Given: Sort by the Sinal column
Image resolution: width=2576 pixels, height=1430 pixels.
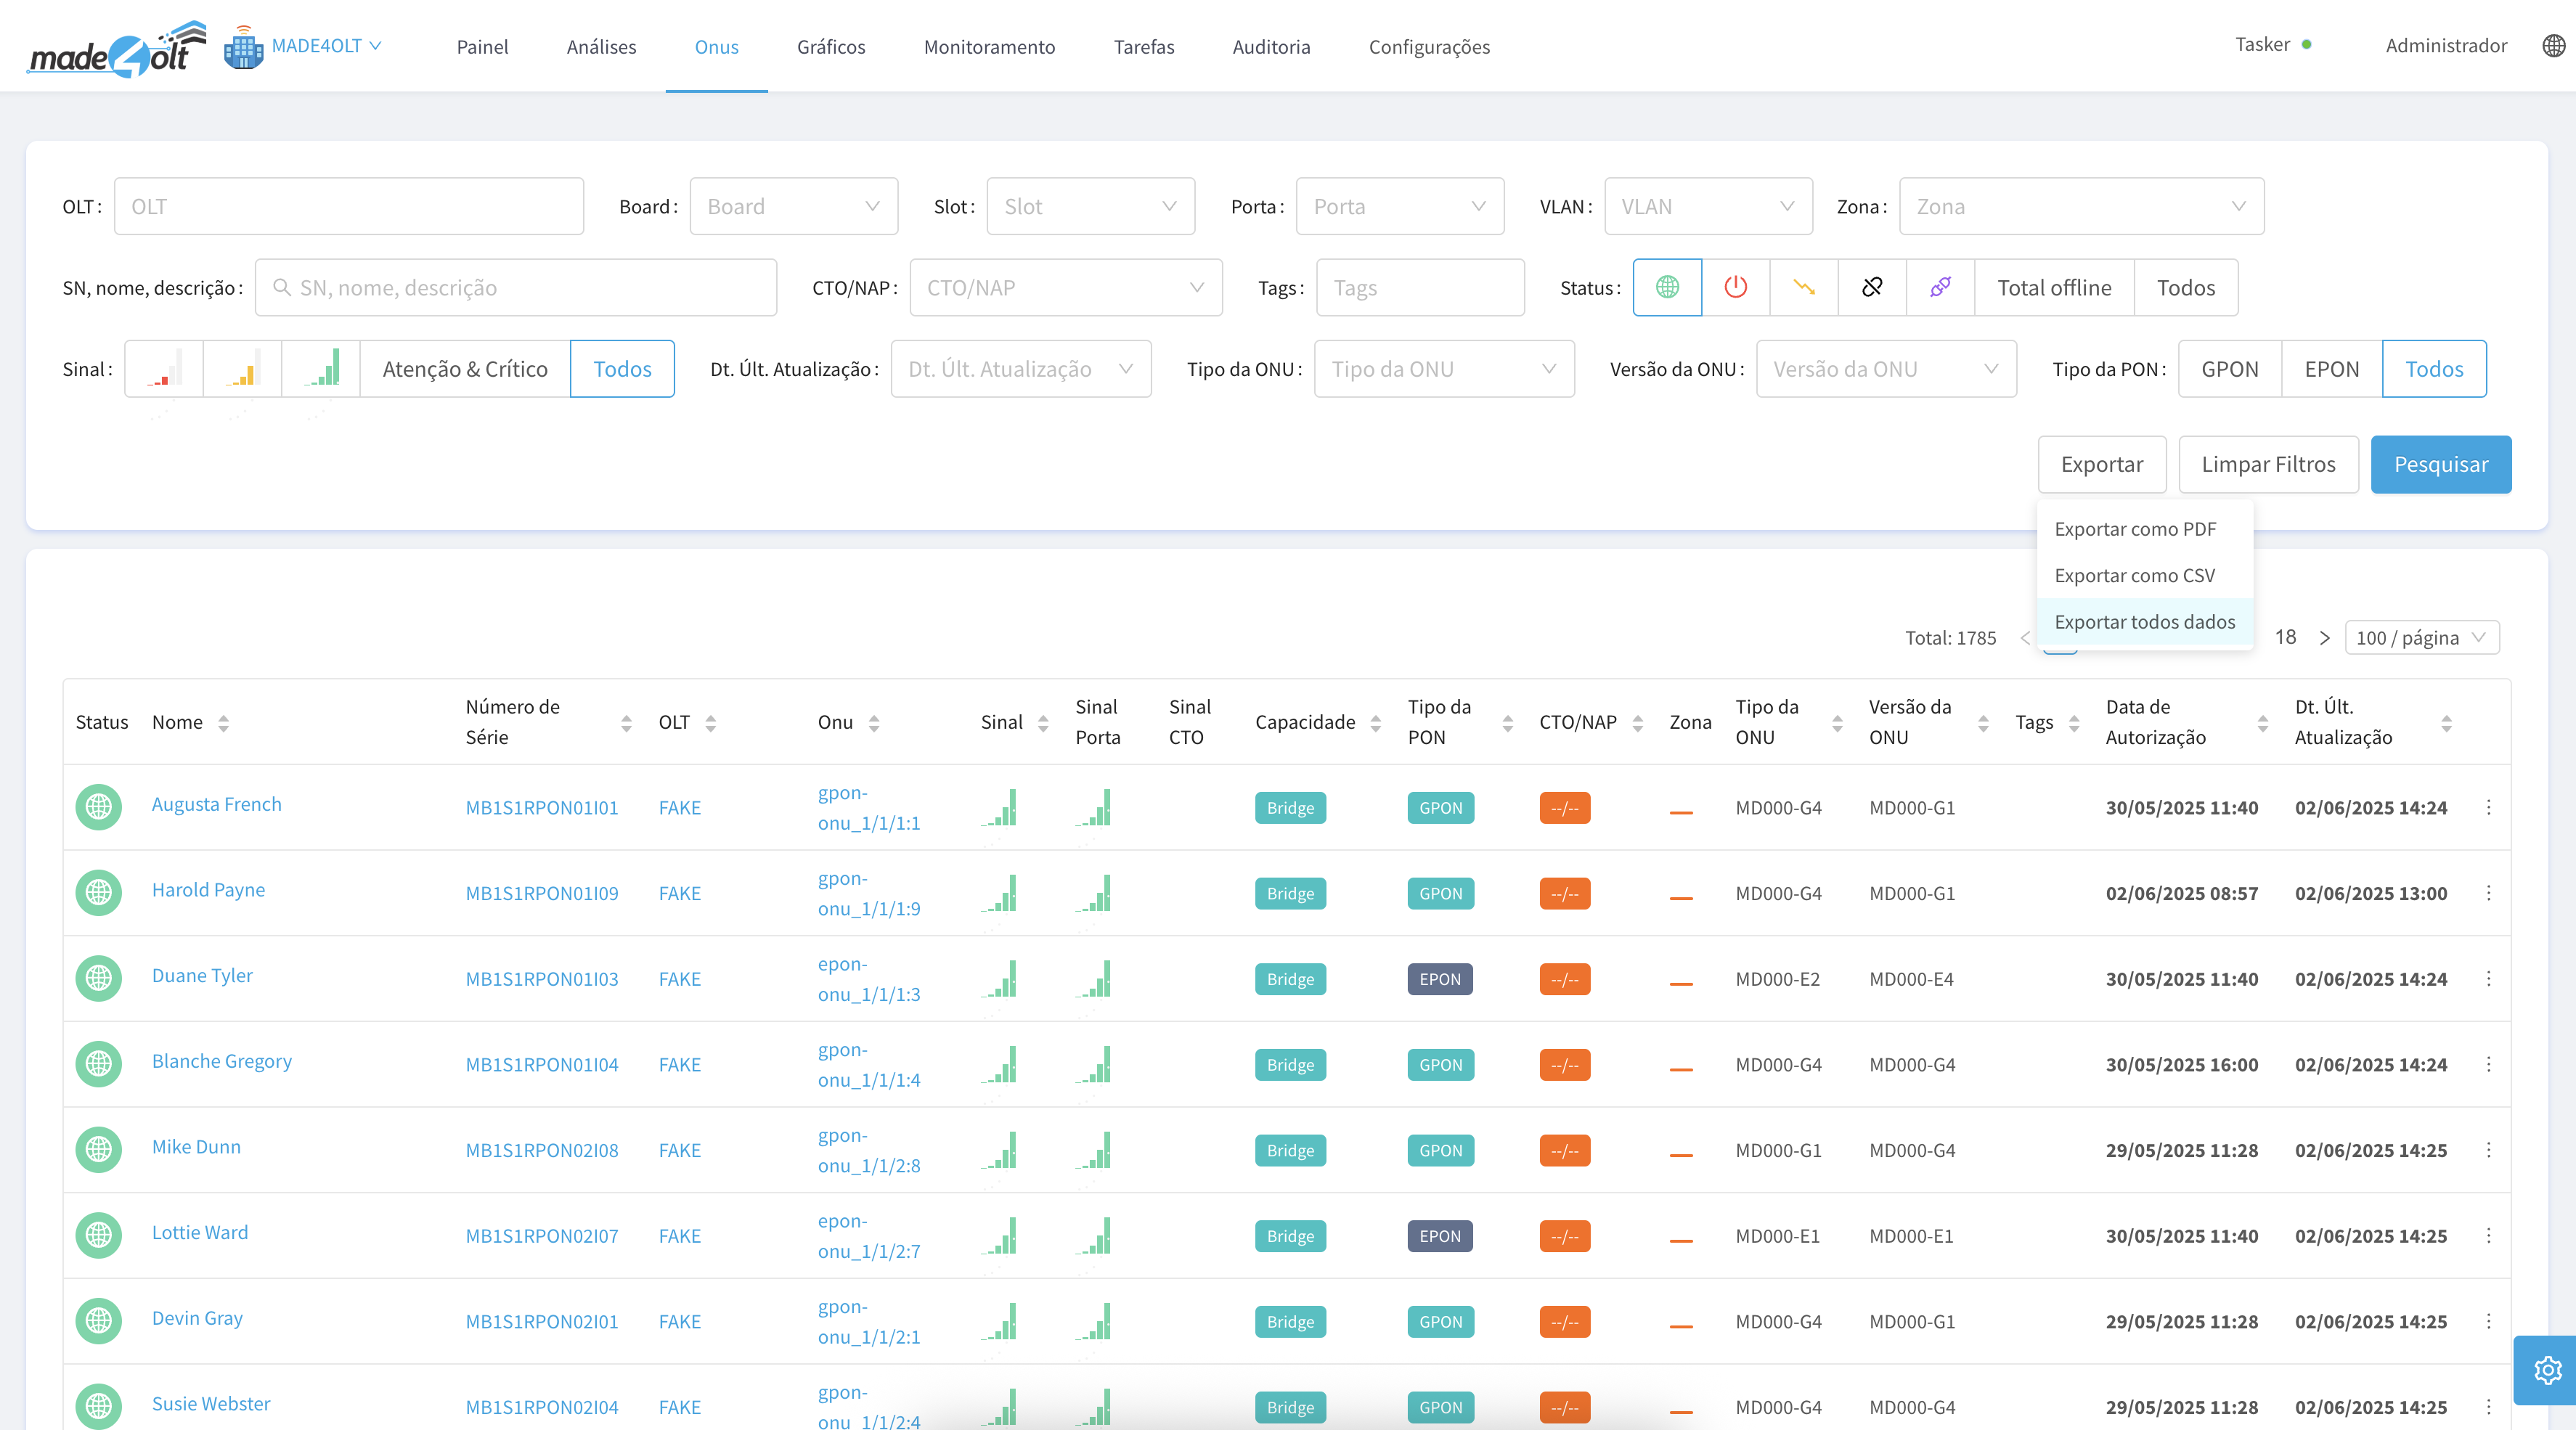Looking at the screenshot, I should (1043, 723).
